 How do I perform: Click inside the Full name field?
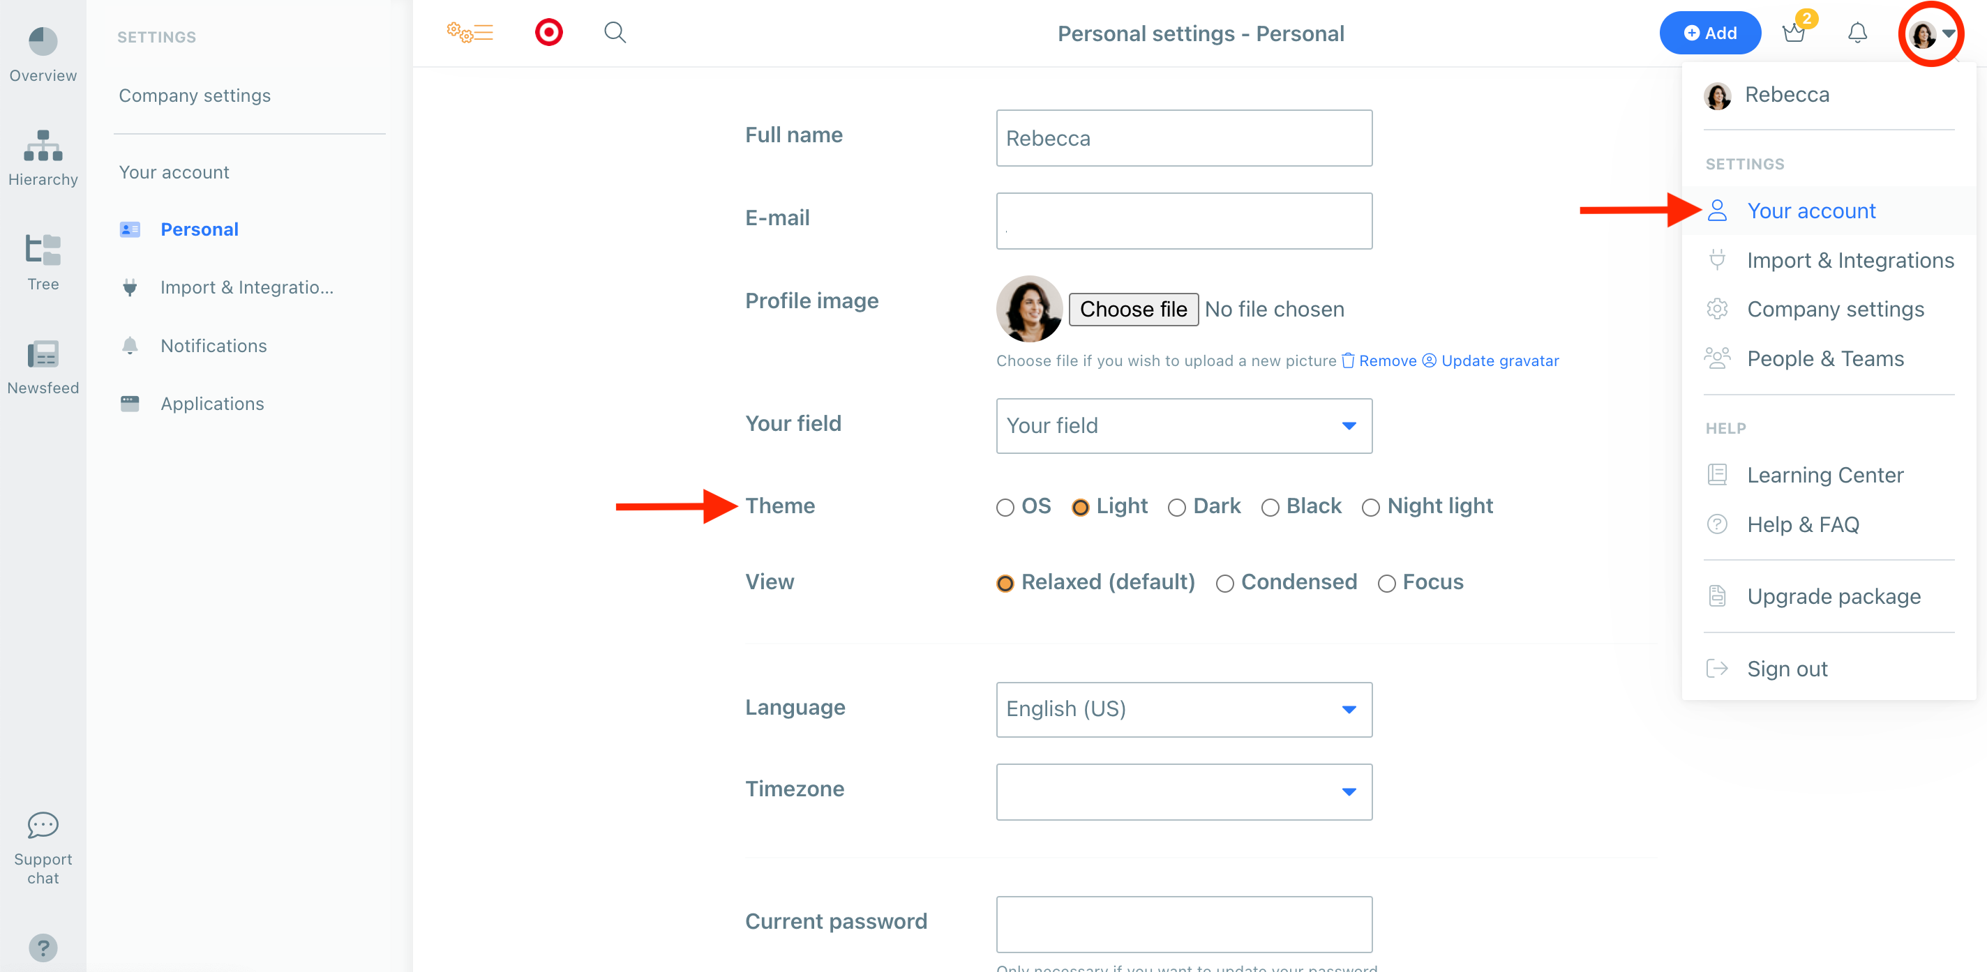click(x=1183, y=139)
